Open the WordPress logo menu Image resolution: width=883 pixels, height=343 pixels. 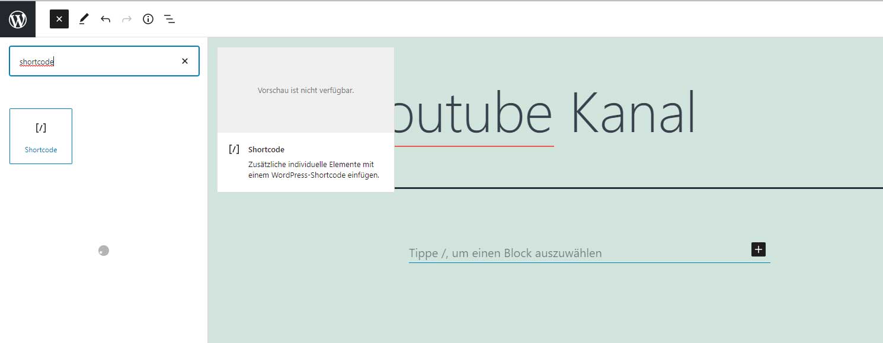click(18, 19)
